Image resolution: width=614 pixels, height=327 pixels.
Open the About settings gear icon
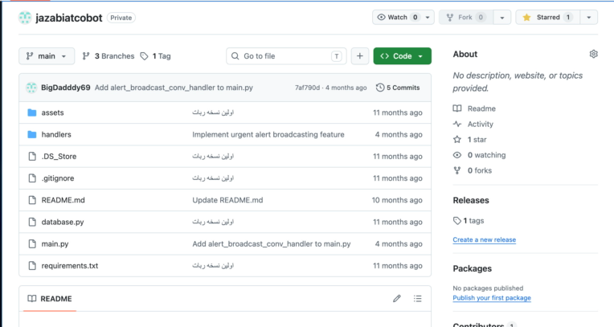[x=593, y=54]
